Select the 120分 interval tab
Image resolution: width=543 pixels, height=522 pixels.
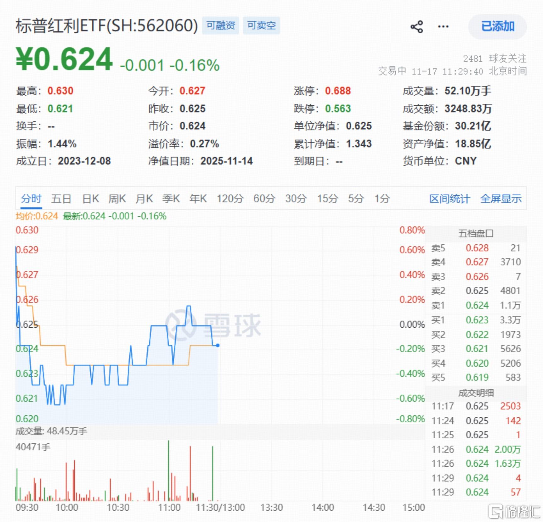(x=230, y=199)
